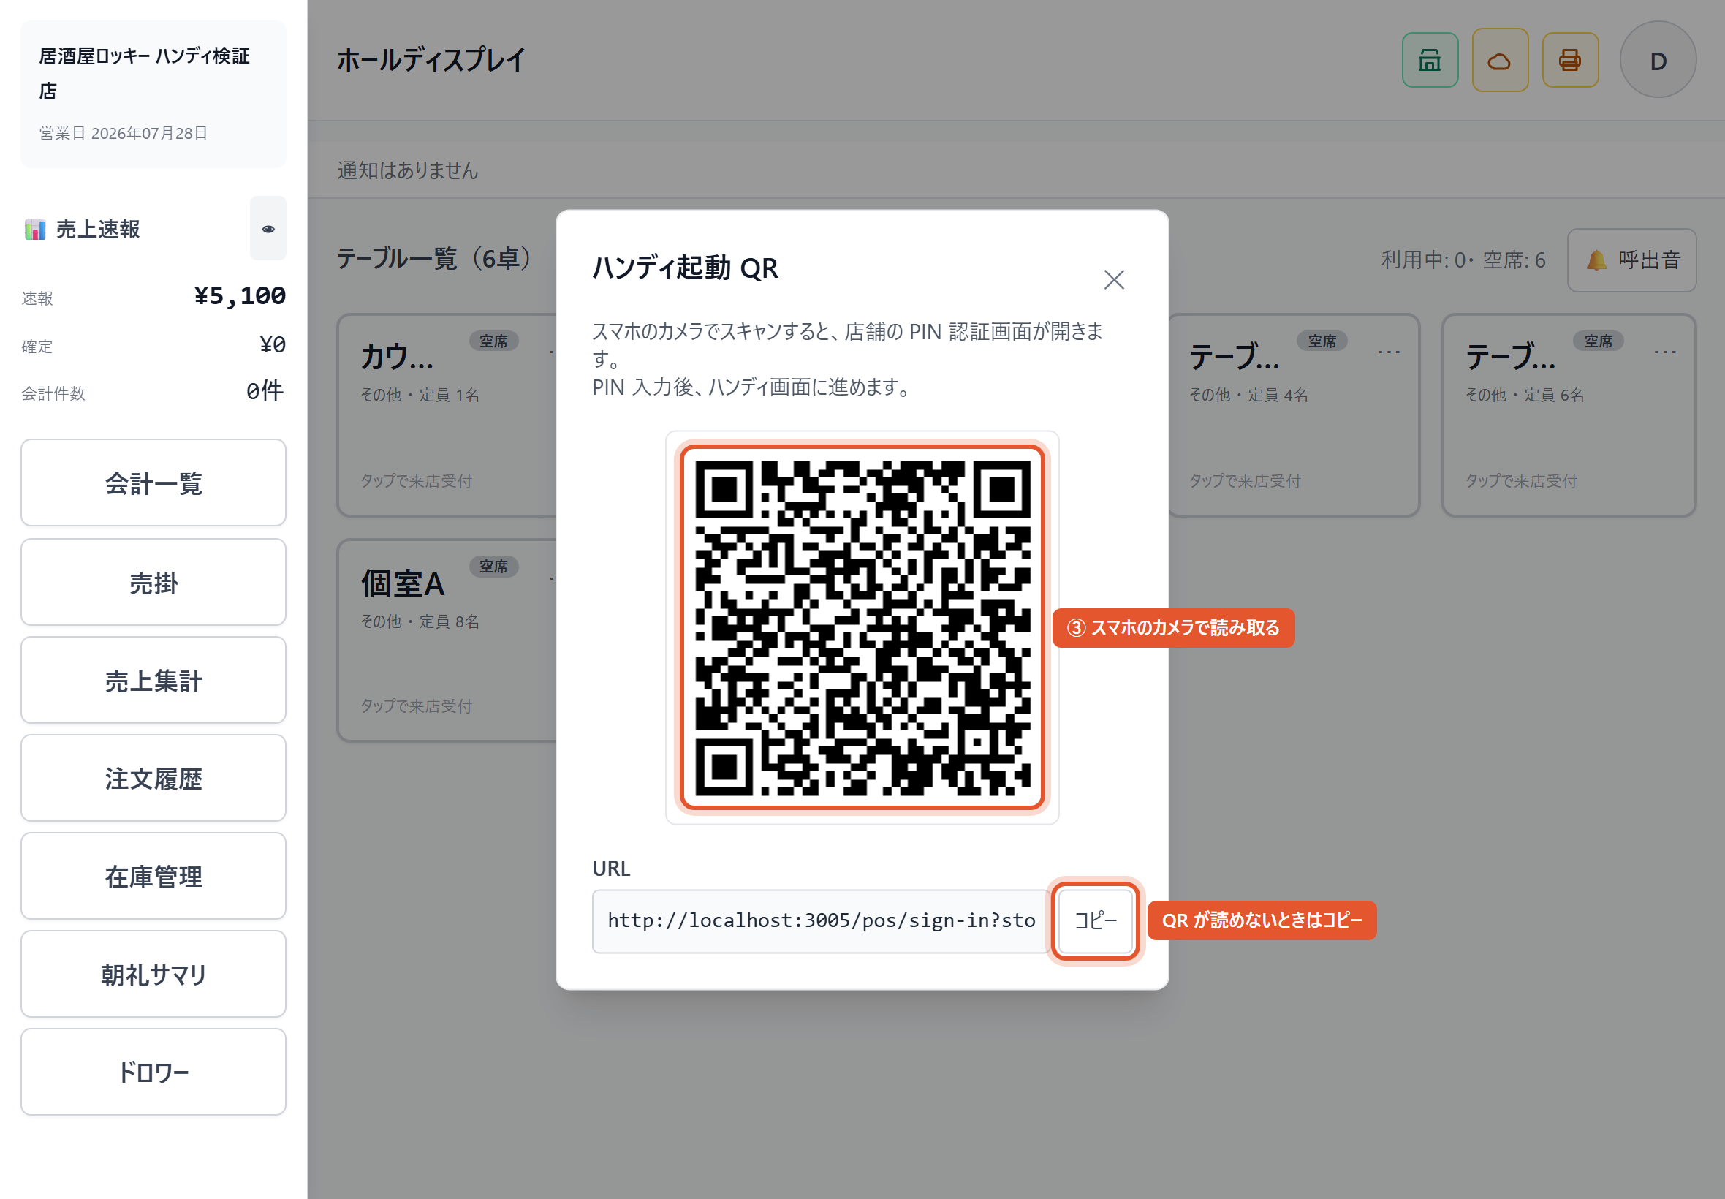
Task: Open 朝礼サマリ from the sidebar
Action: [x=153, y=975]
